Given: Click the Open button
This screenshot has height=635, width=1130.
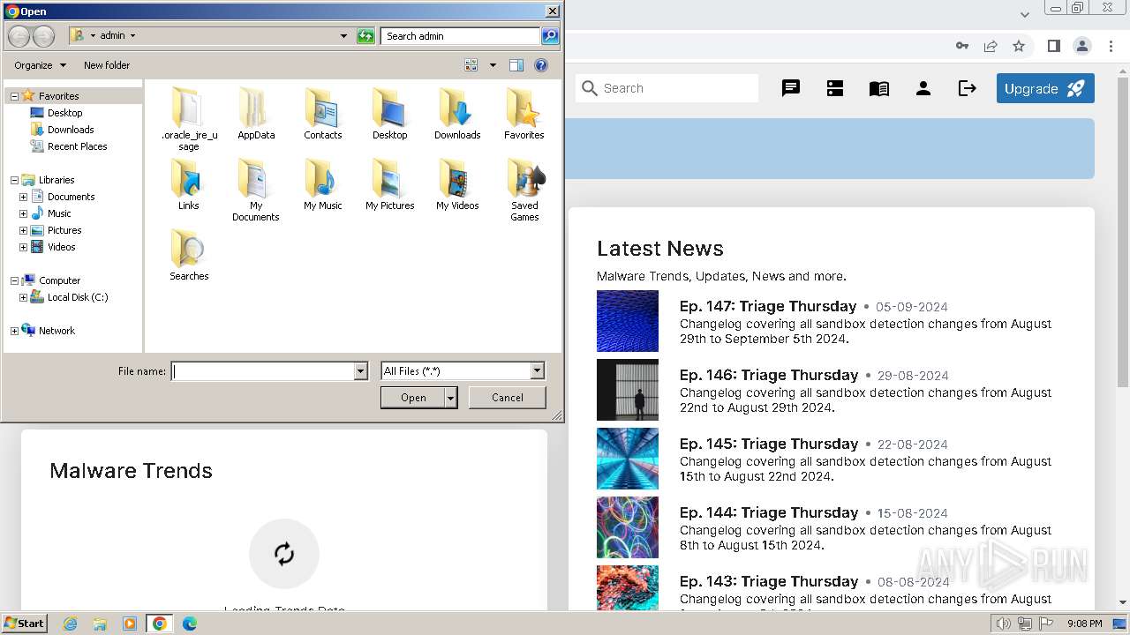Looking at the screenshot, I should click(413, 398).
